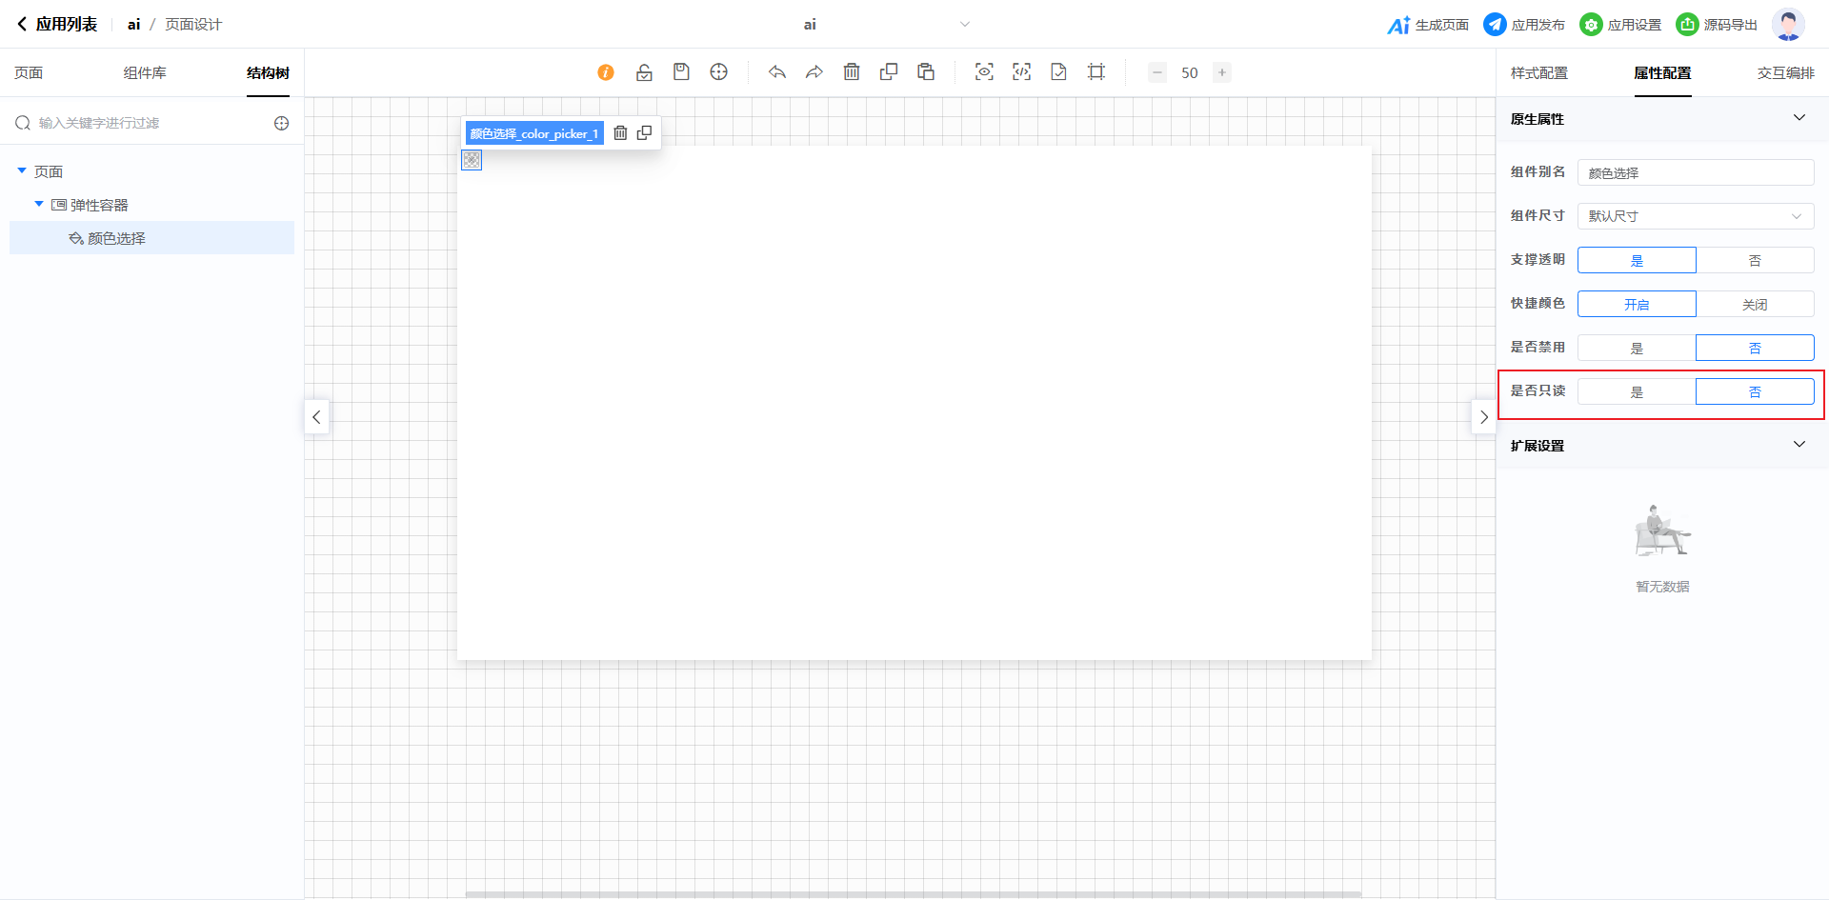Click the orange info icon
Screen dimensions: 1829x900
coord(606,72)
